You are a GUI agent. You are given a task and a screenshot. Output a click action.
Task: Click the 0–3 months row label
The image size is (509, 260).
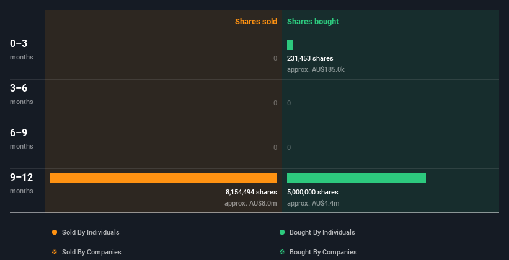click(x=22, y=50)
